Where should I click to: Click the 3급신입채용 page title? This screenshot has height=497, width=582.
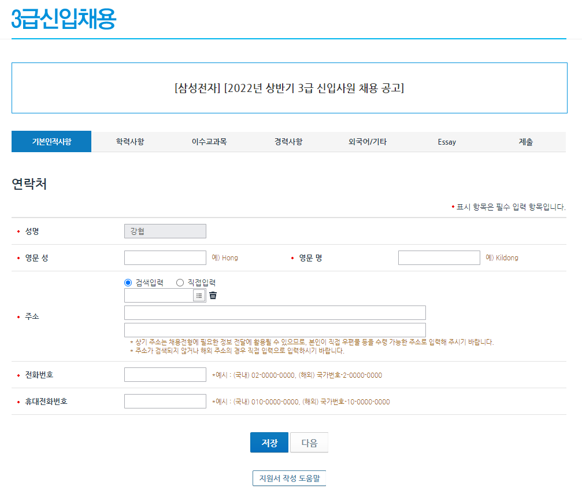tap(64, 19)
